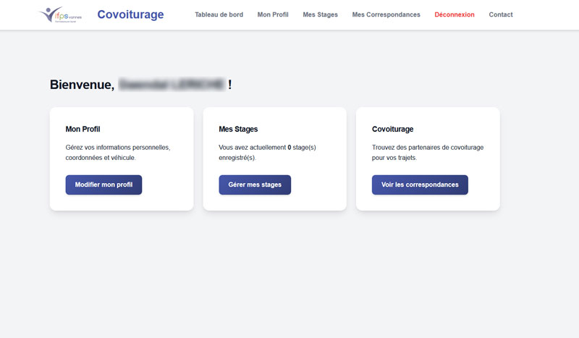This screenshot has height=338, width=579.
Task: Click the Covoiturage site title
Action: coord(130,14)
